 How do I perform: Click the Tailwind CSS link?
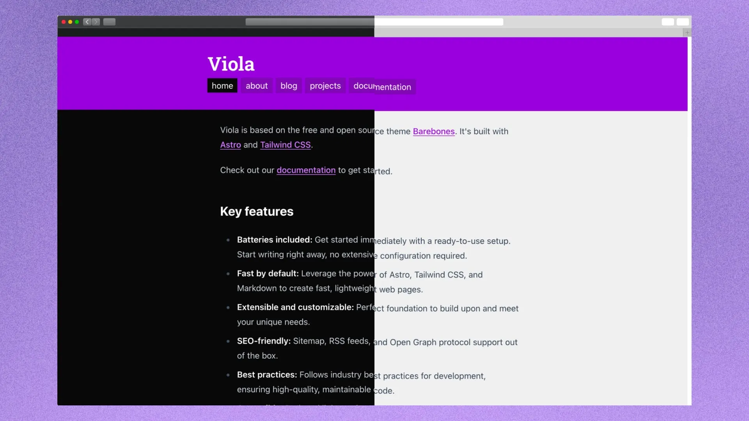coord(285,145)
